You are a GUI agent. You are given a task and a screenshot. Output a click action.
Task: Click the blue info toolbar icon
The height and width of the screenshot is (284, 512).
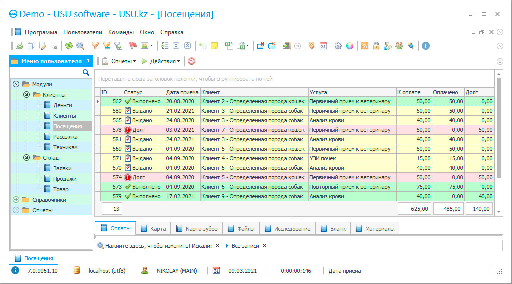click(x=426, y=46)
